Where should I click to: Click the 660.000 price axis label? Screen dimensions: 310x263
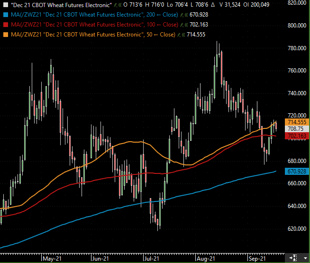pos(297,183)
